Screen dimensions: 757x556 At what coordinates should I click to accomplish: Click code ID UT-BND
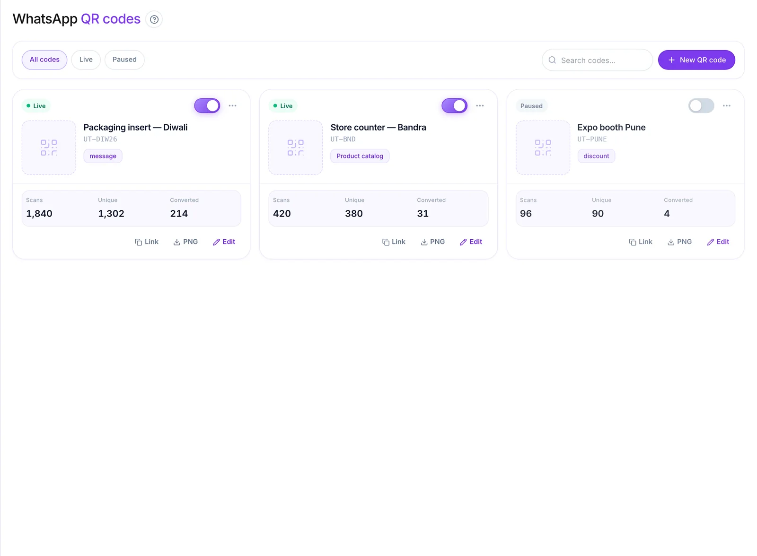[343, 139]
